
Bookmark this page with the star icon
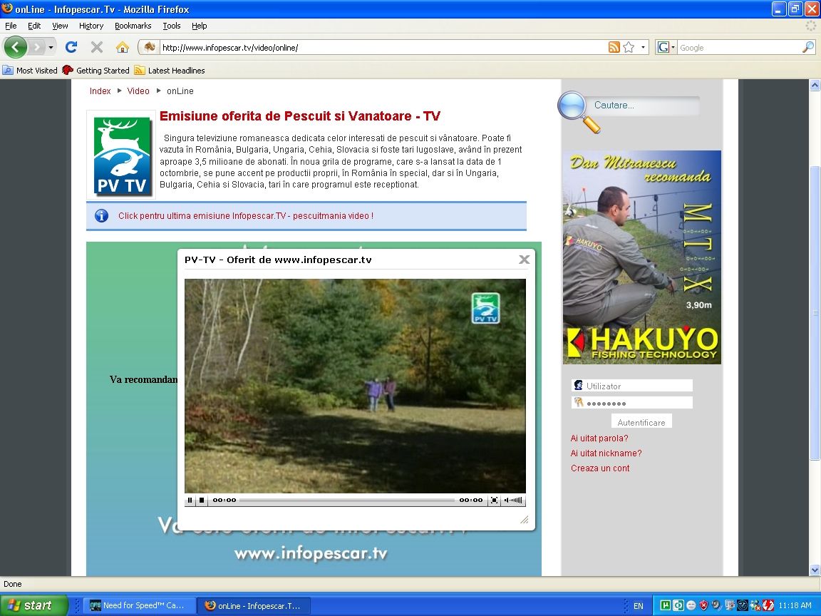(x=629, y=47)
